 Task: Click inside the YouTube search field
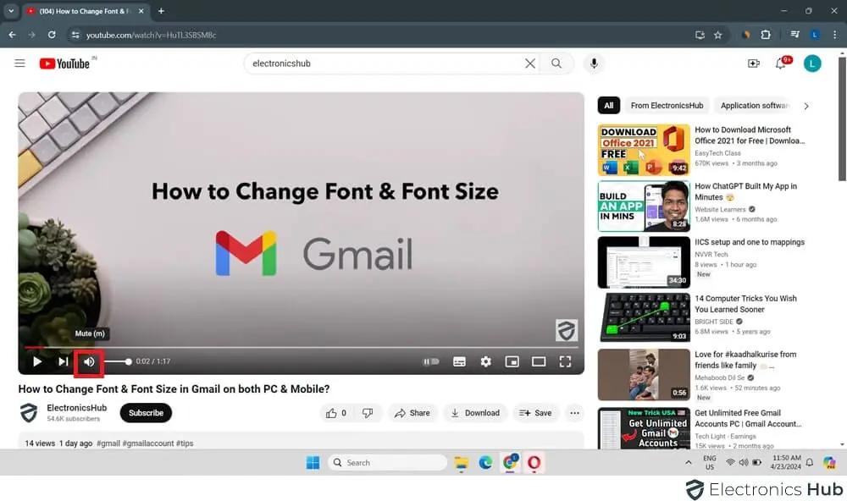[x=384, y=63]
